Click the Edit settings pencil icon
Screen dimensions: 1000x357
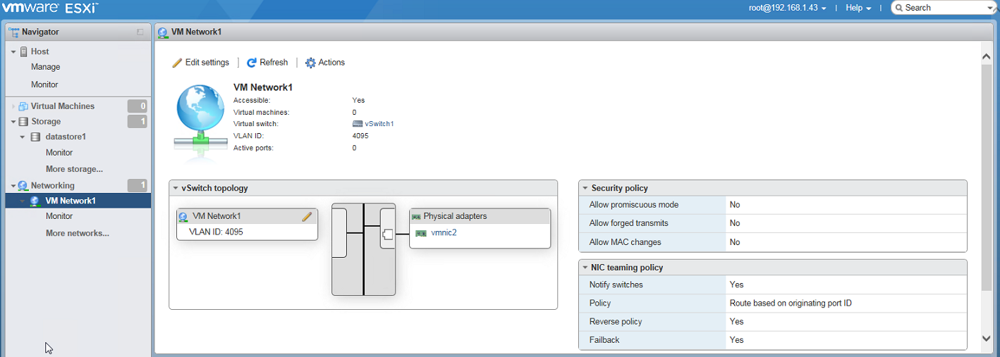177,63
